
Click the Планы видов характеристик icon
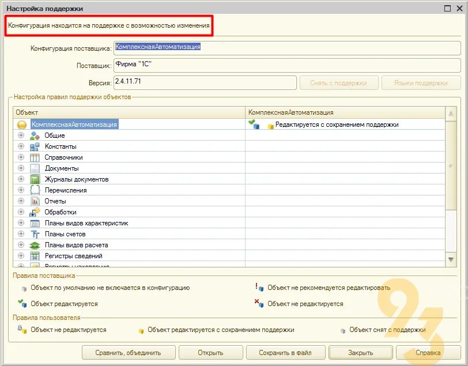[35, 223]
